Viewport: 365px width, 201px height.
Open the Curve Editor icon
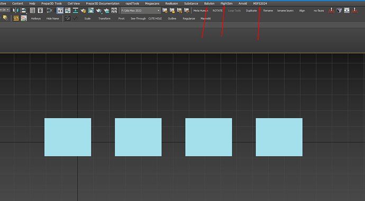click(x=68, y=11)
